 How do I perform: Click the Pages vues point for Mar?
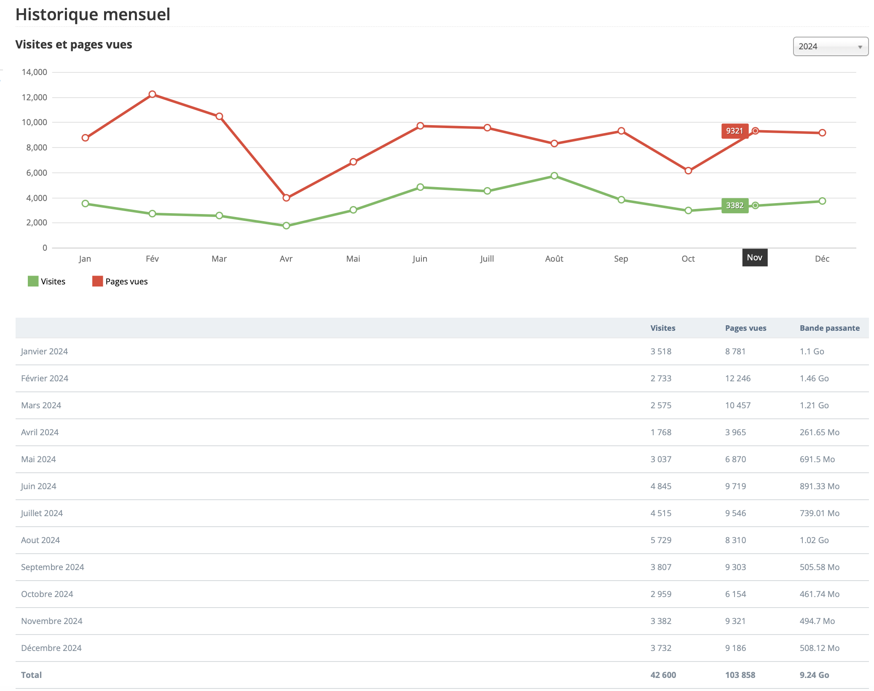(x=219, y=116)
